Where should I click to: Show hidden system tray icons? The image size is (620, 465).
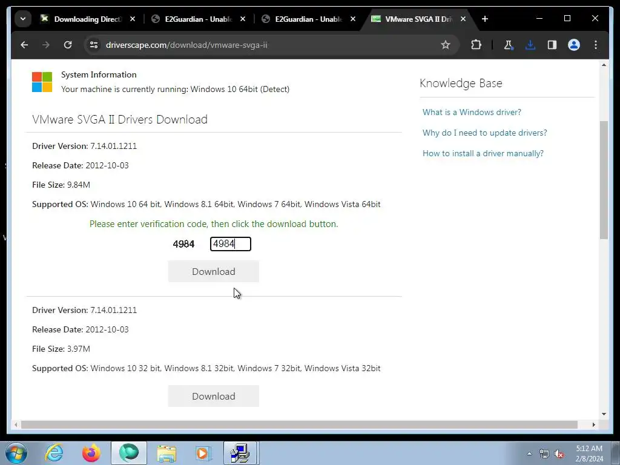(x=529, y=453)
